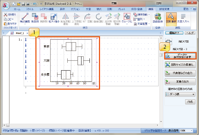Click 自由回転 free rotate tool
Screen dimensions: 199x135
click(x=99, y=18)
